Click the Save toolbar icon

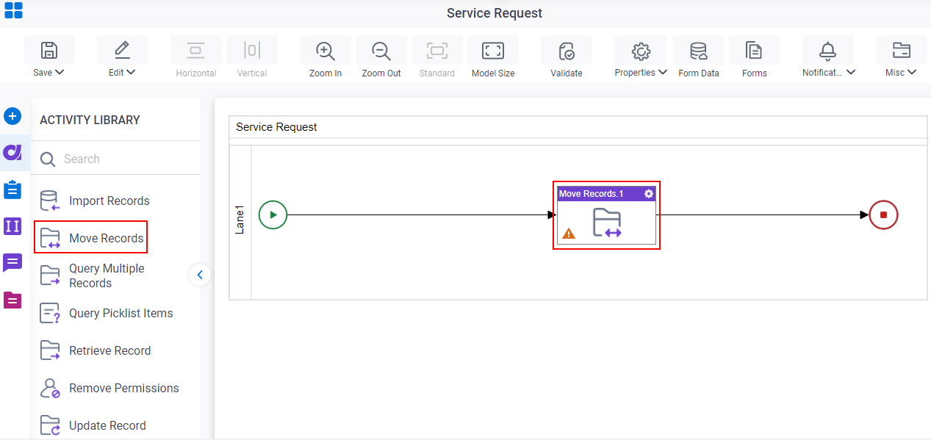[48, 51]
